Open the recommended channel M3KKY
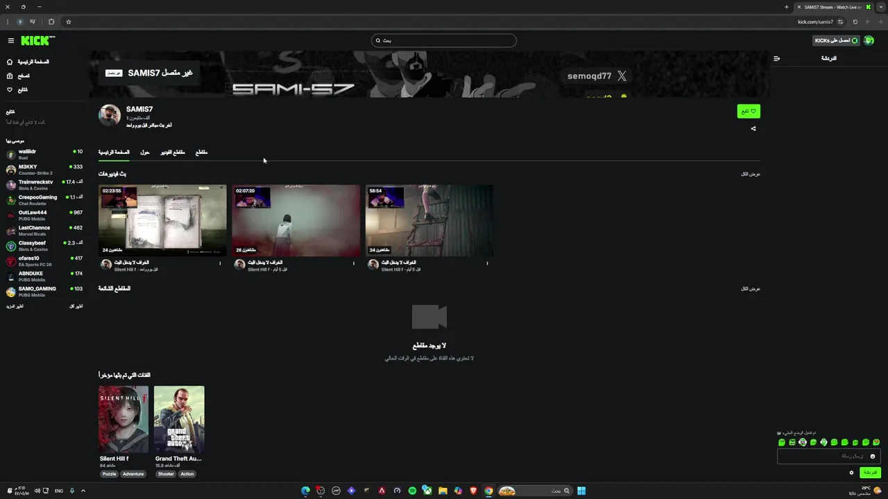888x499 pixels. 44,169
